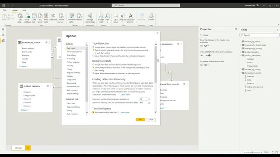Add a new layout tab with plus button
This screenshot has height=157, width=280.
(x=28, y=148)
